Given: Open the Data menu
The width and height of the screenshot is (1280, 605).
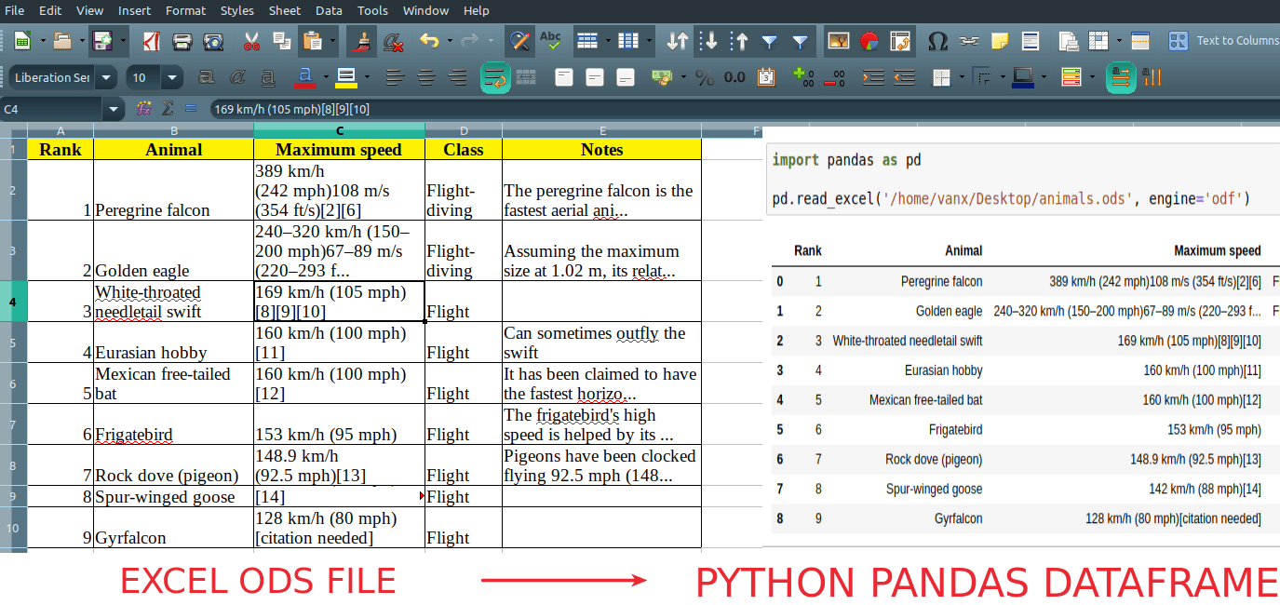Looking at the screenshot, I should tap(329, 10).
